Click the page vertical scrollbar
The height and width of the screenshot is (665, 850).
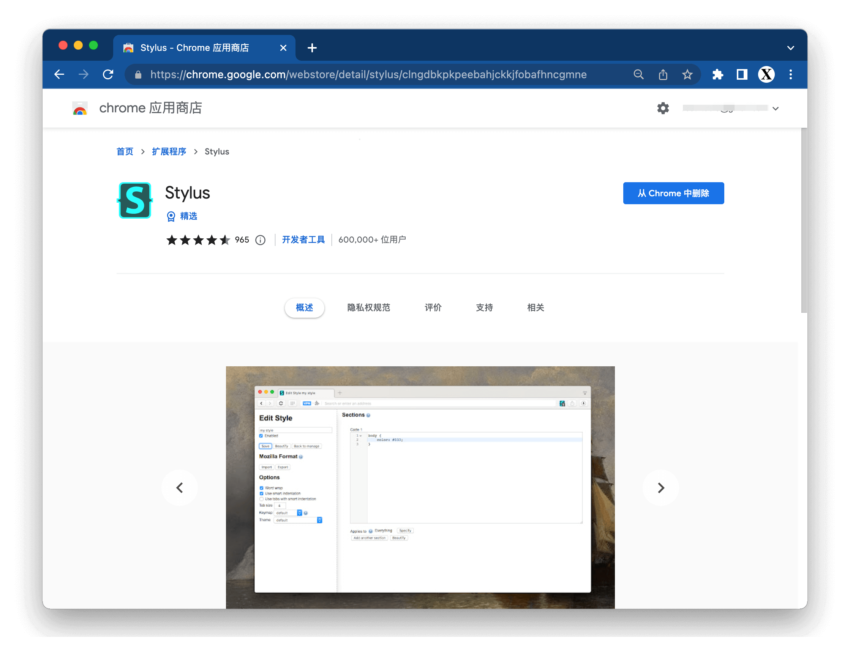804,220
